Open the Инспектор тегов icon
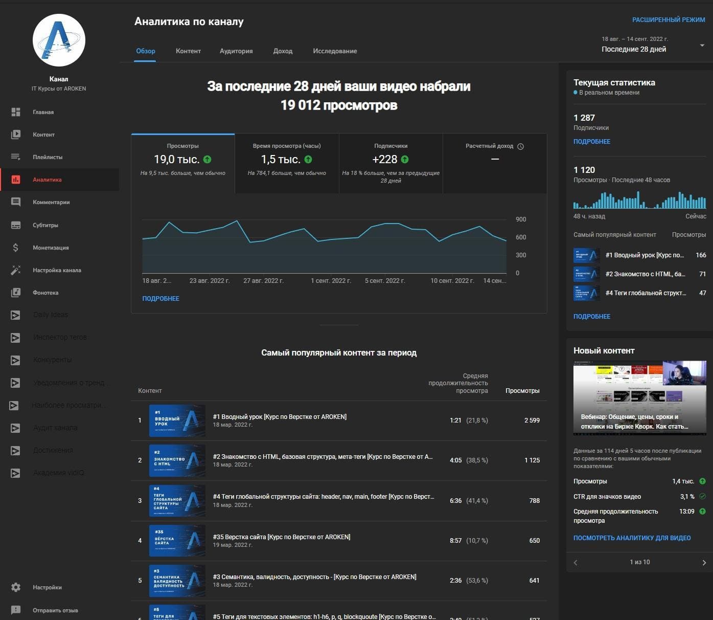Screen dimensions: 713x620 (x=16, y=338)
